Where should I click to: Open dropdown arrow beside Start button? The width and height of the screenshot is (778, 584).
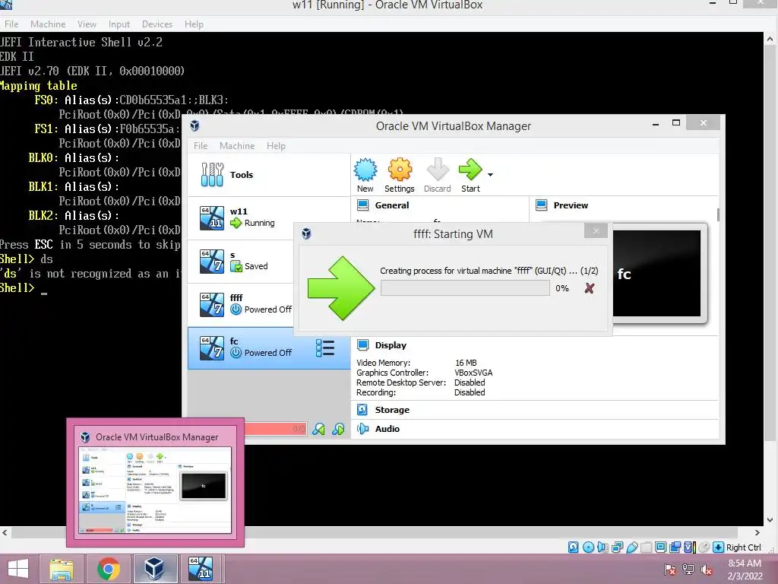[490, 175]
